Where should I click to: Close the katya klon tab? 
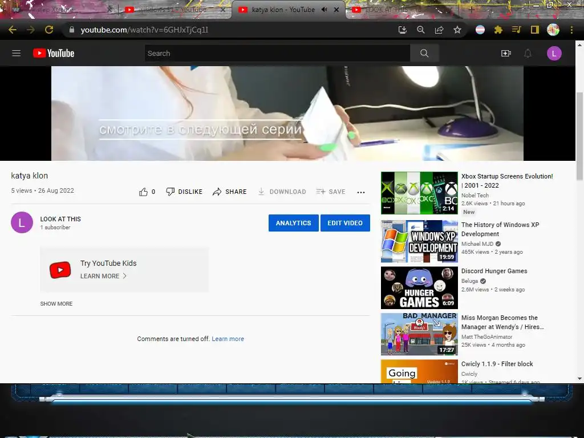336,10
